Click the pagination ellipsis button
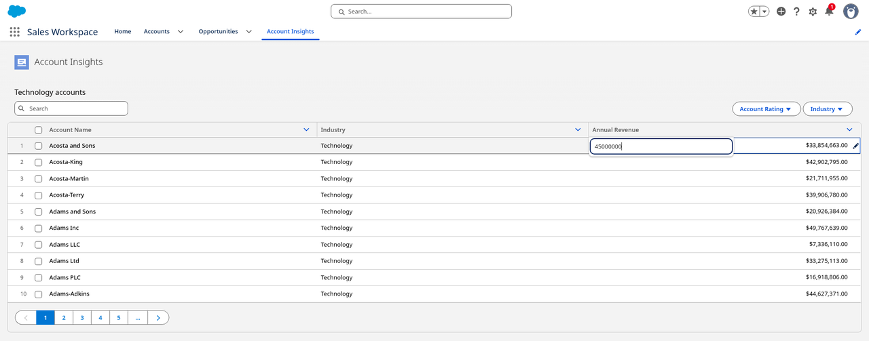The height and width of the screenshot is (341, 869). point(138,317)
